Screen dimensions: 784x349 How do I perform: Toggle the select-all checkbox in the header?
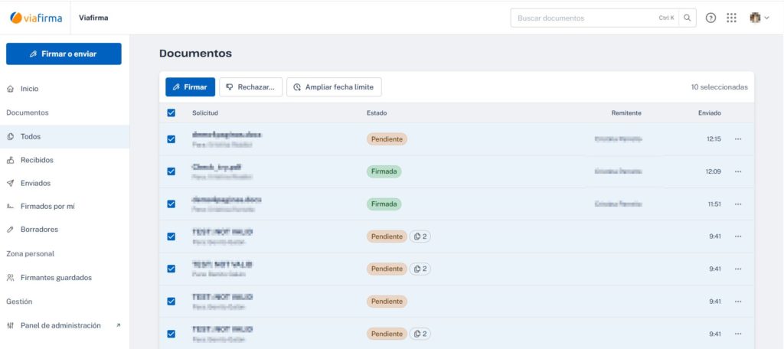coord(171,113)
